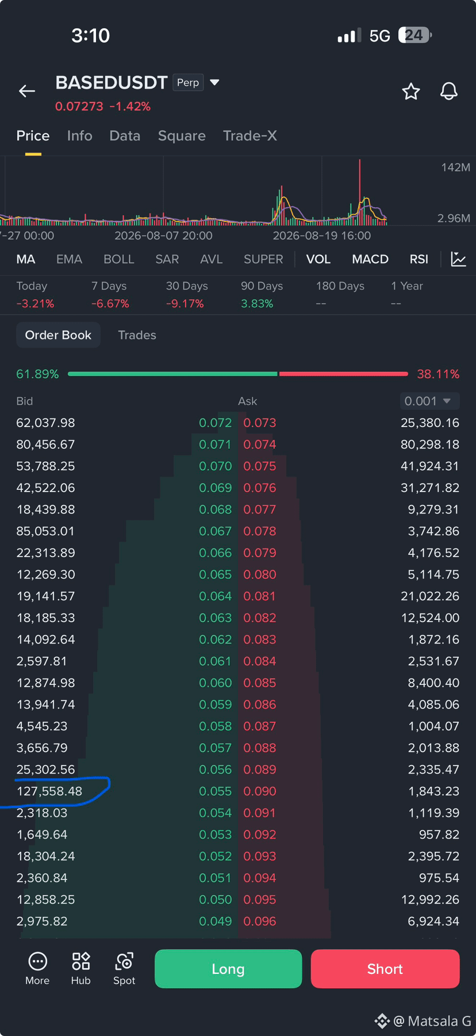Select bid price 0.072
This screenshot has height=1036, width=476.
click(x=215, y=423)
